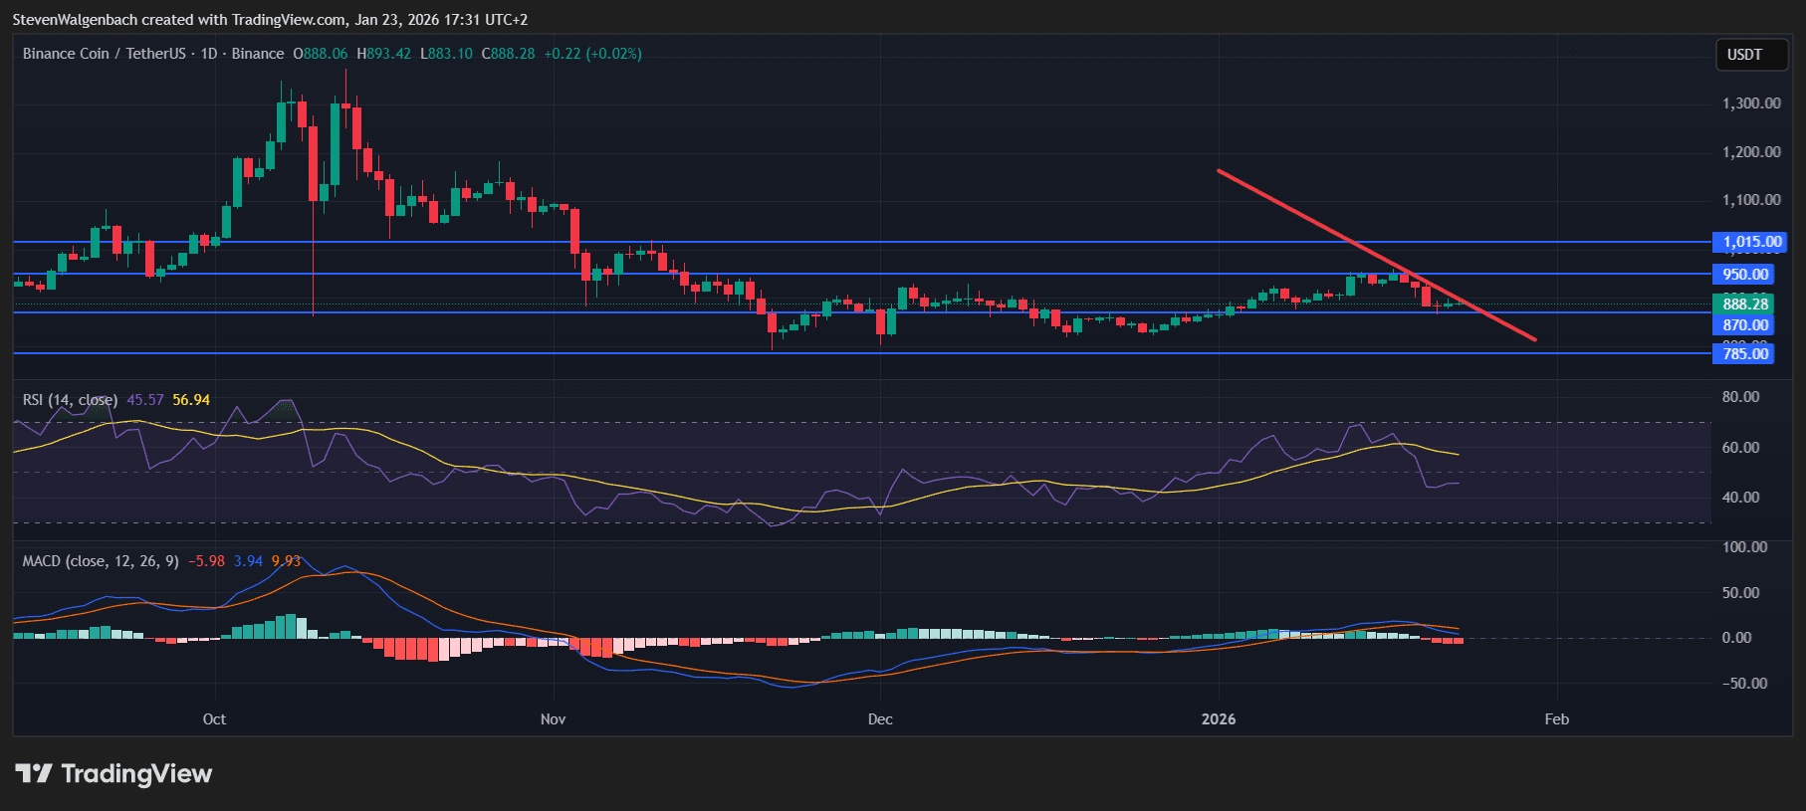Click the 870.00 blue price label
1806x811 pixels.
pyautogui.click(x=1743, y=325)
